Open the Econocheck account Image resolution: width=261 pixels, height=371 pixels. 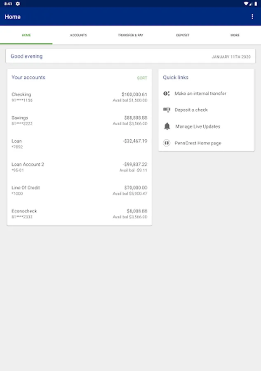[79, 214]
